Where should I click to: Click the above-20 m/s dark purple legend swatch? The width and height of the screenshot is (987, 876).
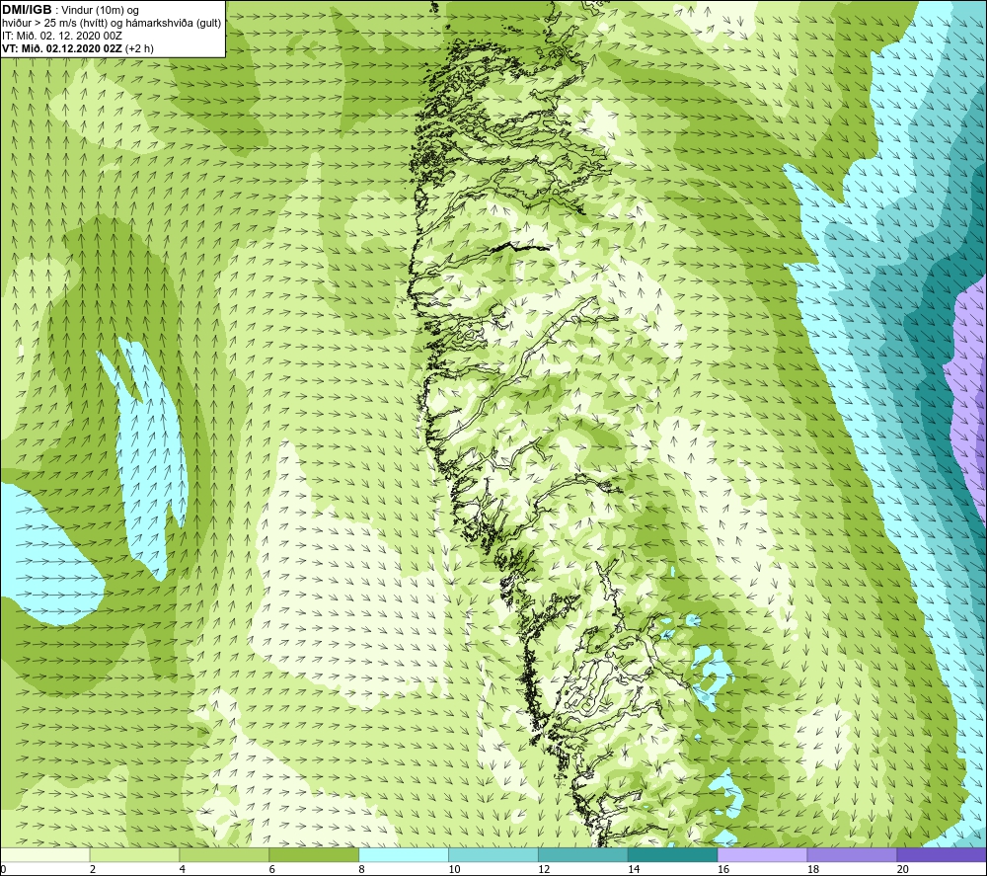pyautogui.click(x=942, y=854)
